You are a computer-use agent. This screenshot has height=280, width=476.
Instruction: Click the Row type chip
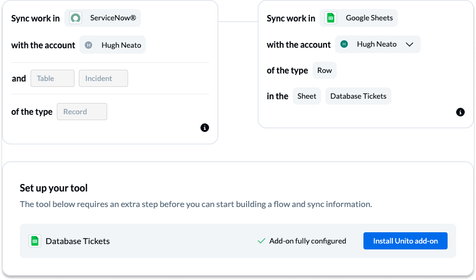pyautogui.click(x=324, y=70)
